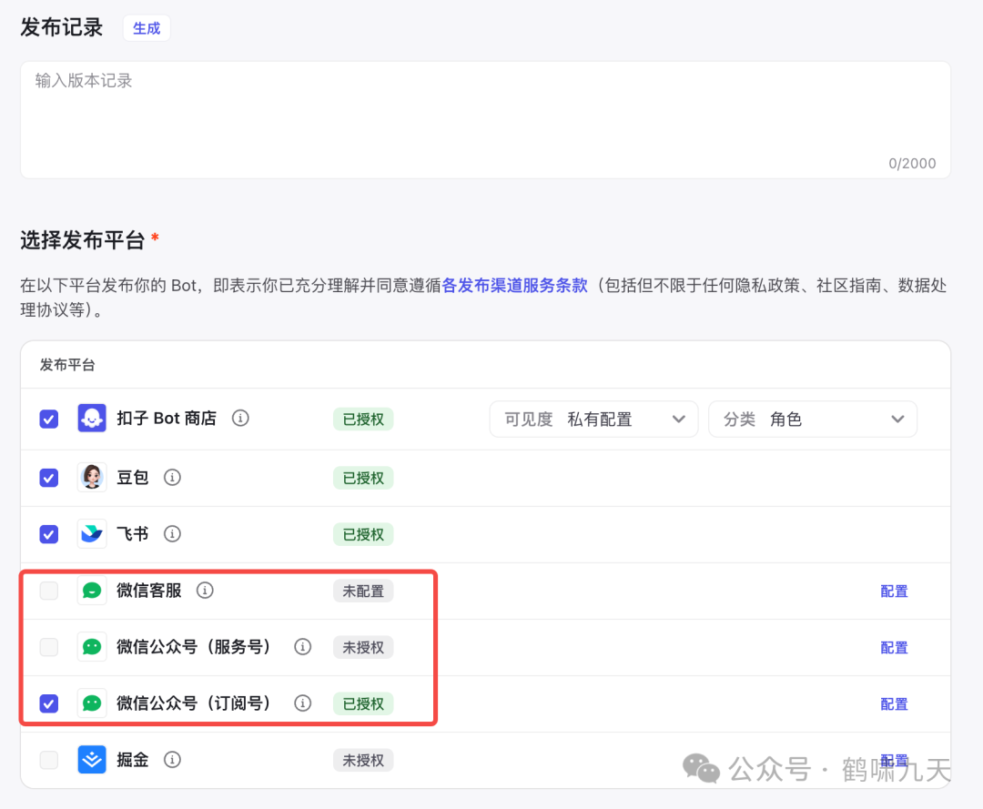This screenshot has width=983, height=809.
Task: Click 已授权 badge in 订阅号 row
Action: [363, 703]
